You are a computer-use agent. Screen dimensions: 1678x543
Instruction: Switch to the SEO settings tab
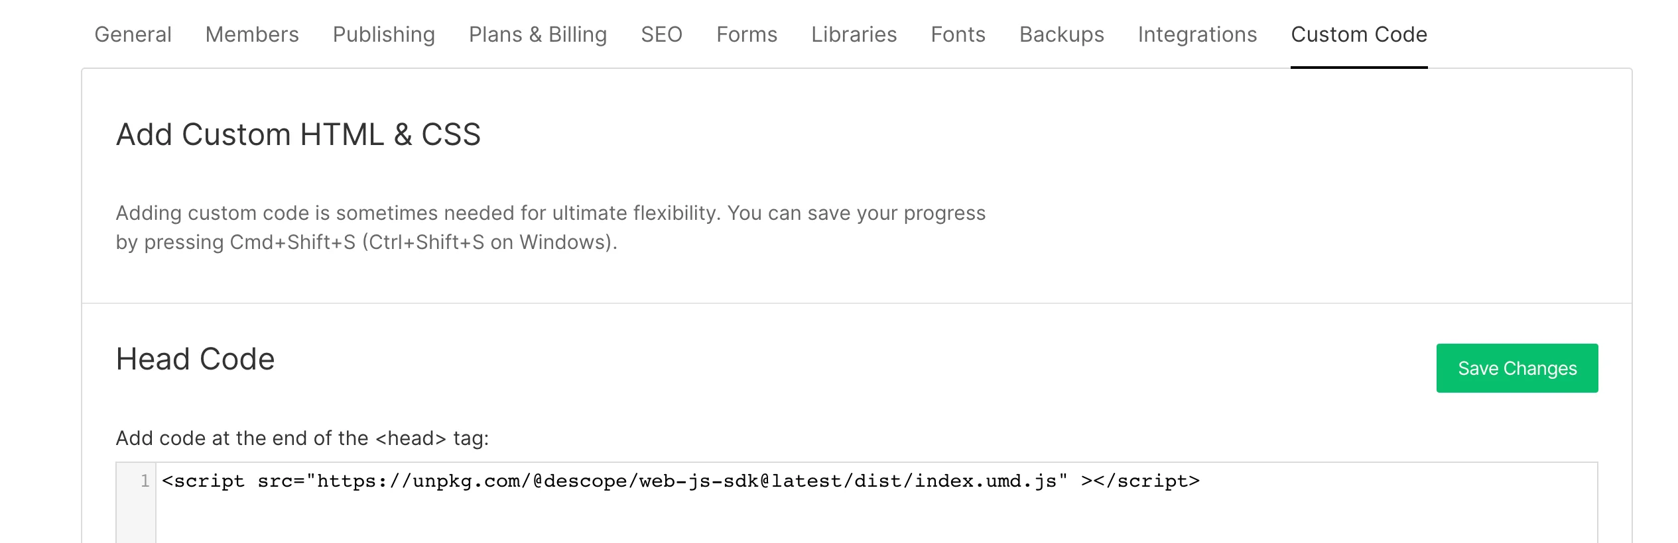(662, 34)
